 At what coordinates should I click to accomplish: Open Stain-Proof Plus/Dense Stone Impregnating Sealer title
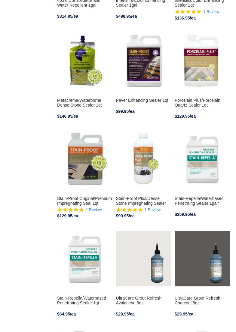click(x=141, y=201)
